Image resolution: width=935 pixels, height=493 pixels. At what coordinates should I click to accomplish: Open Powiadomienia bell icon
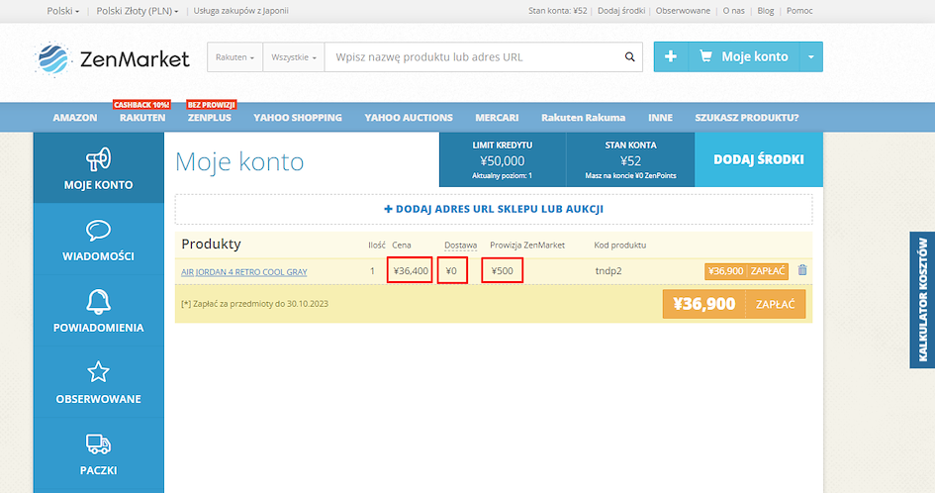pos(98,301)
